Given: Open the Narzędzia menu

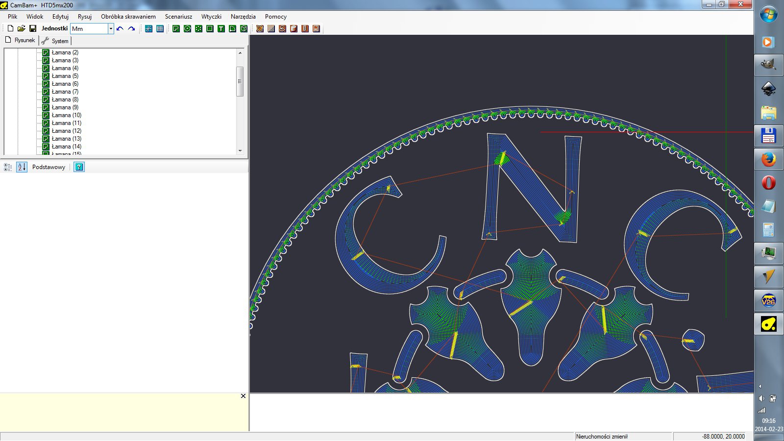Looking at the screenshot, I should tap(243, 16).
